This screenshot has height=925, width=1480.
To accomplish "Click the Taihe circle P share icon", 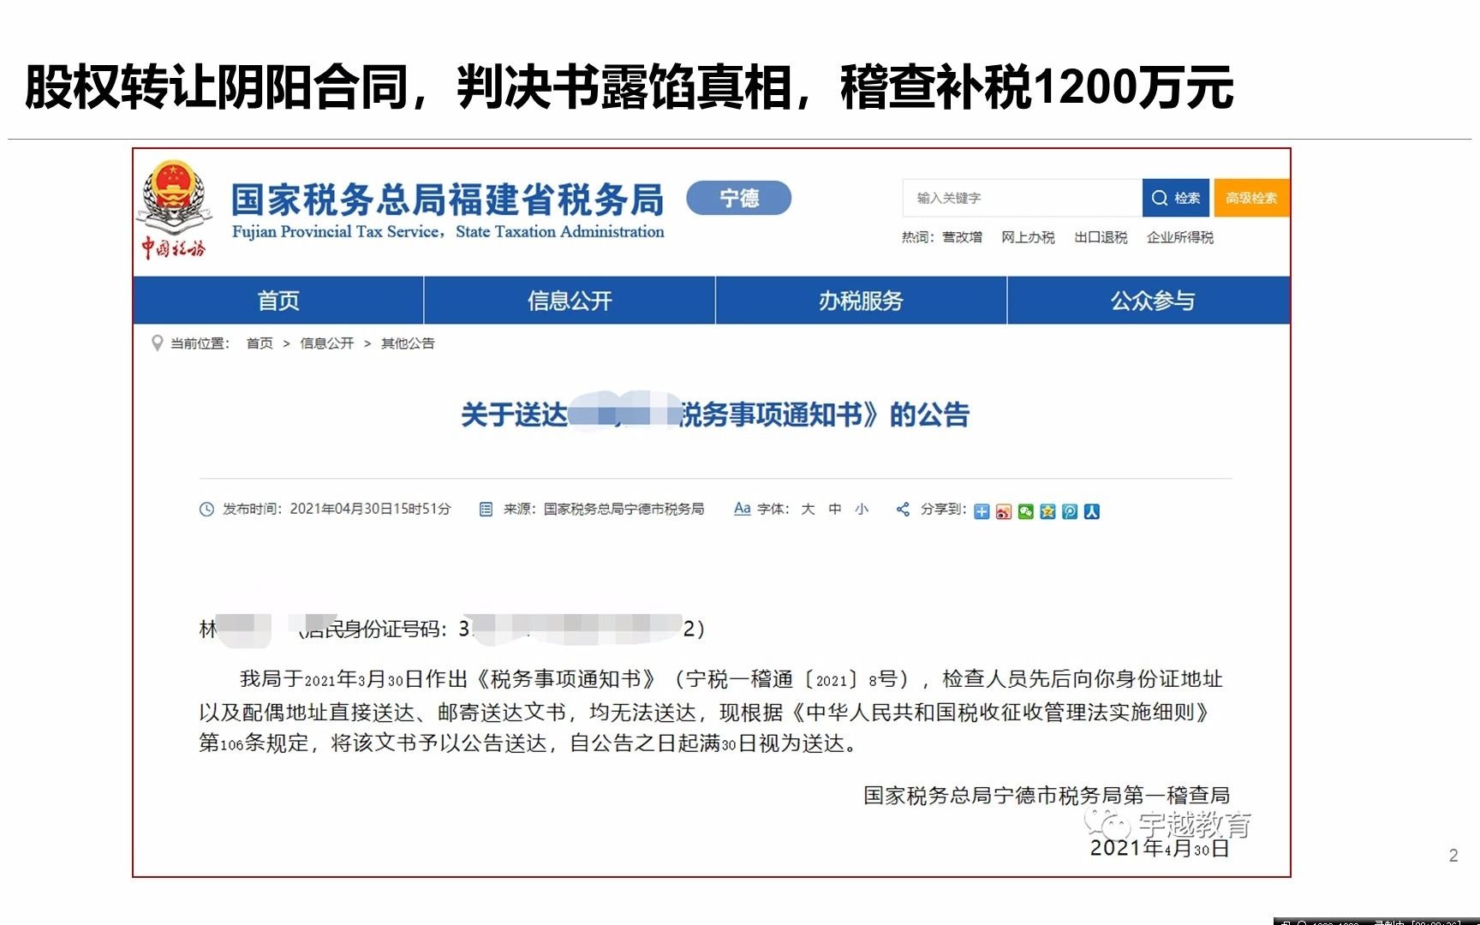I will pyautogui.click(x=1070, y=511).
